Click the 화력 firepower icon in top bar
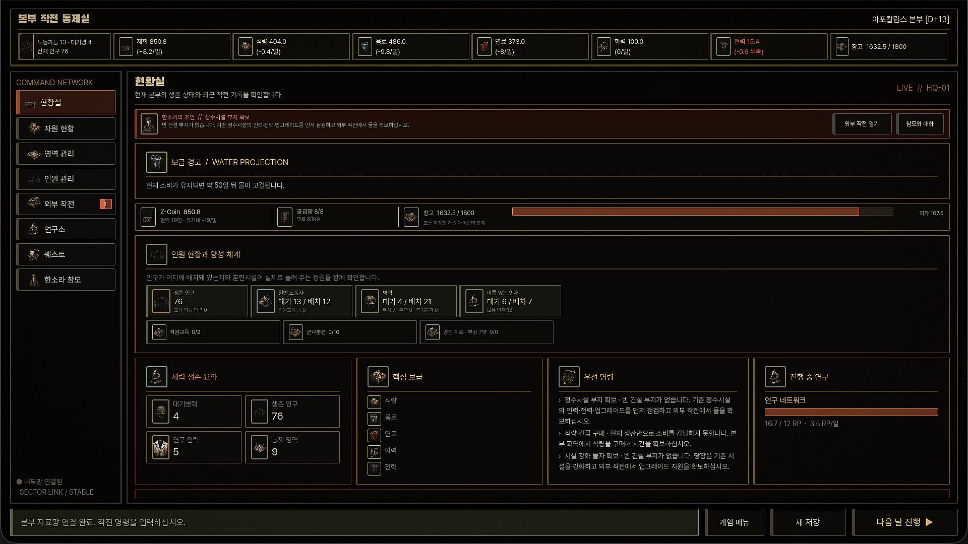Viewport: 968px width, 544px height. (x=603, y=47)
